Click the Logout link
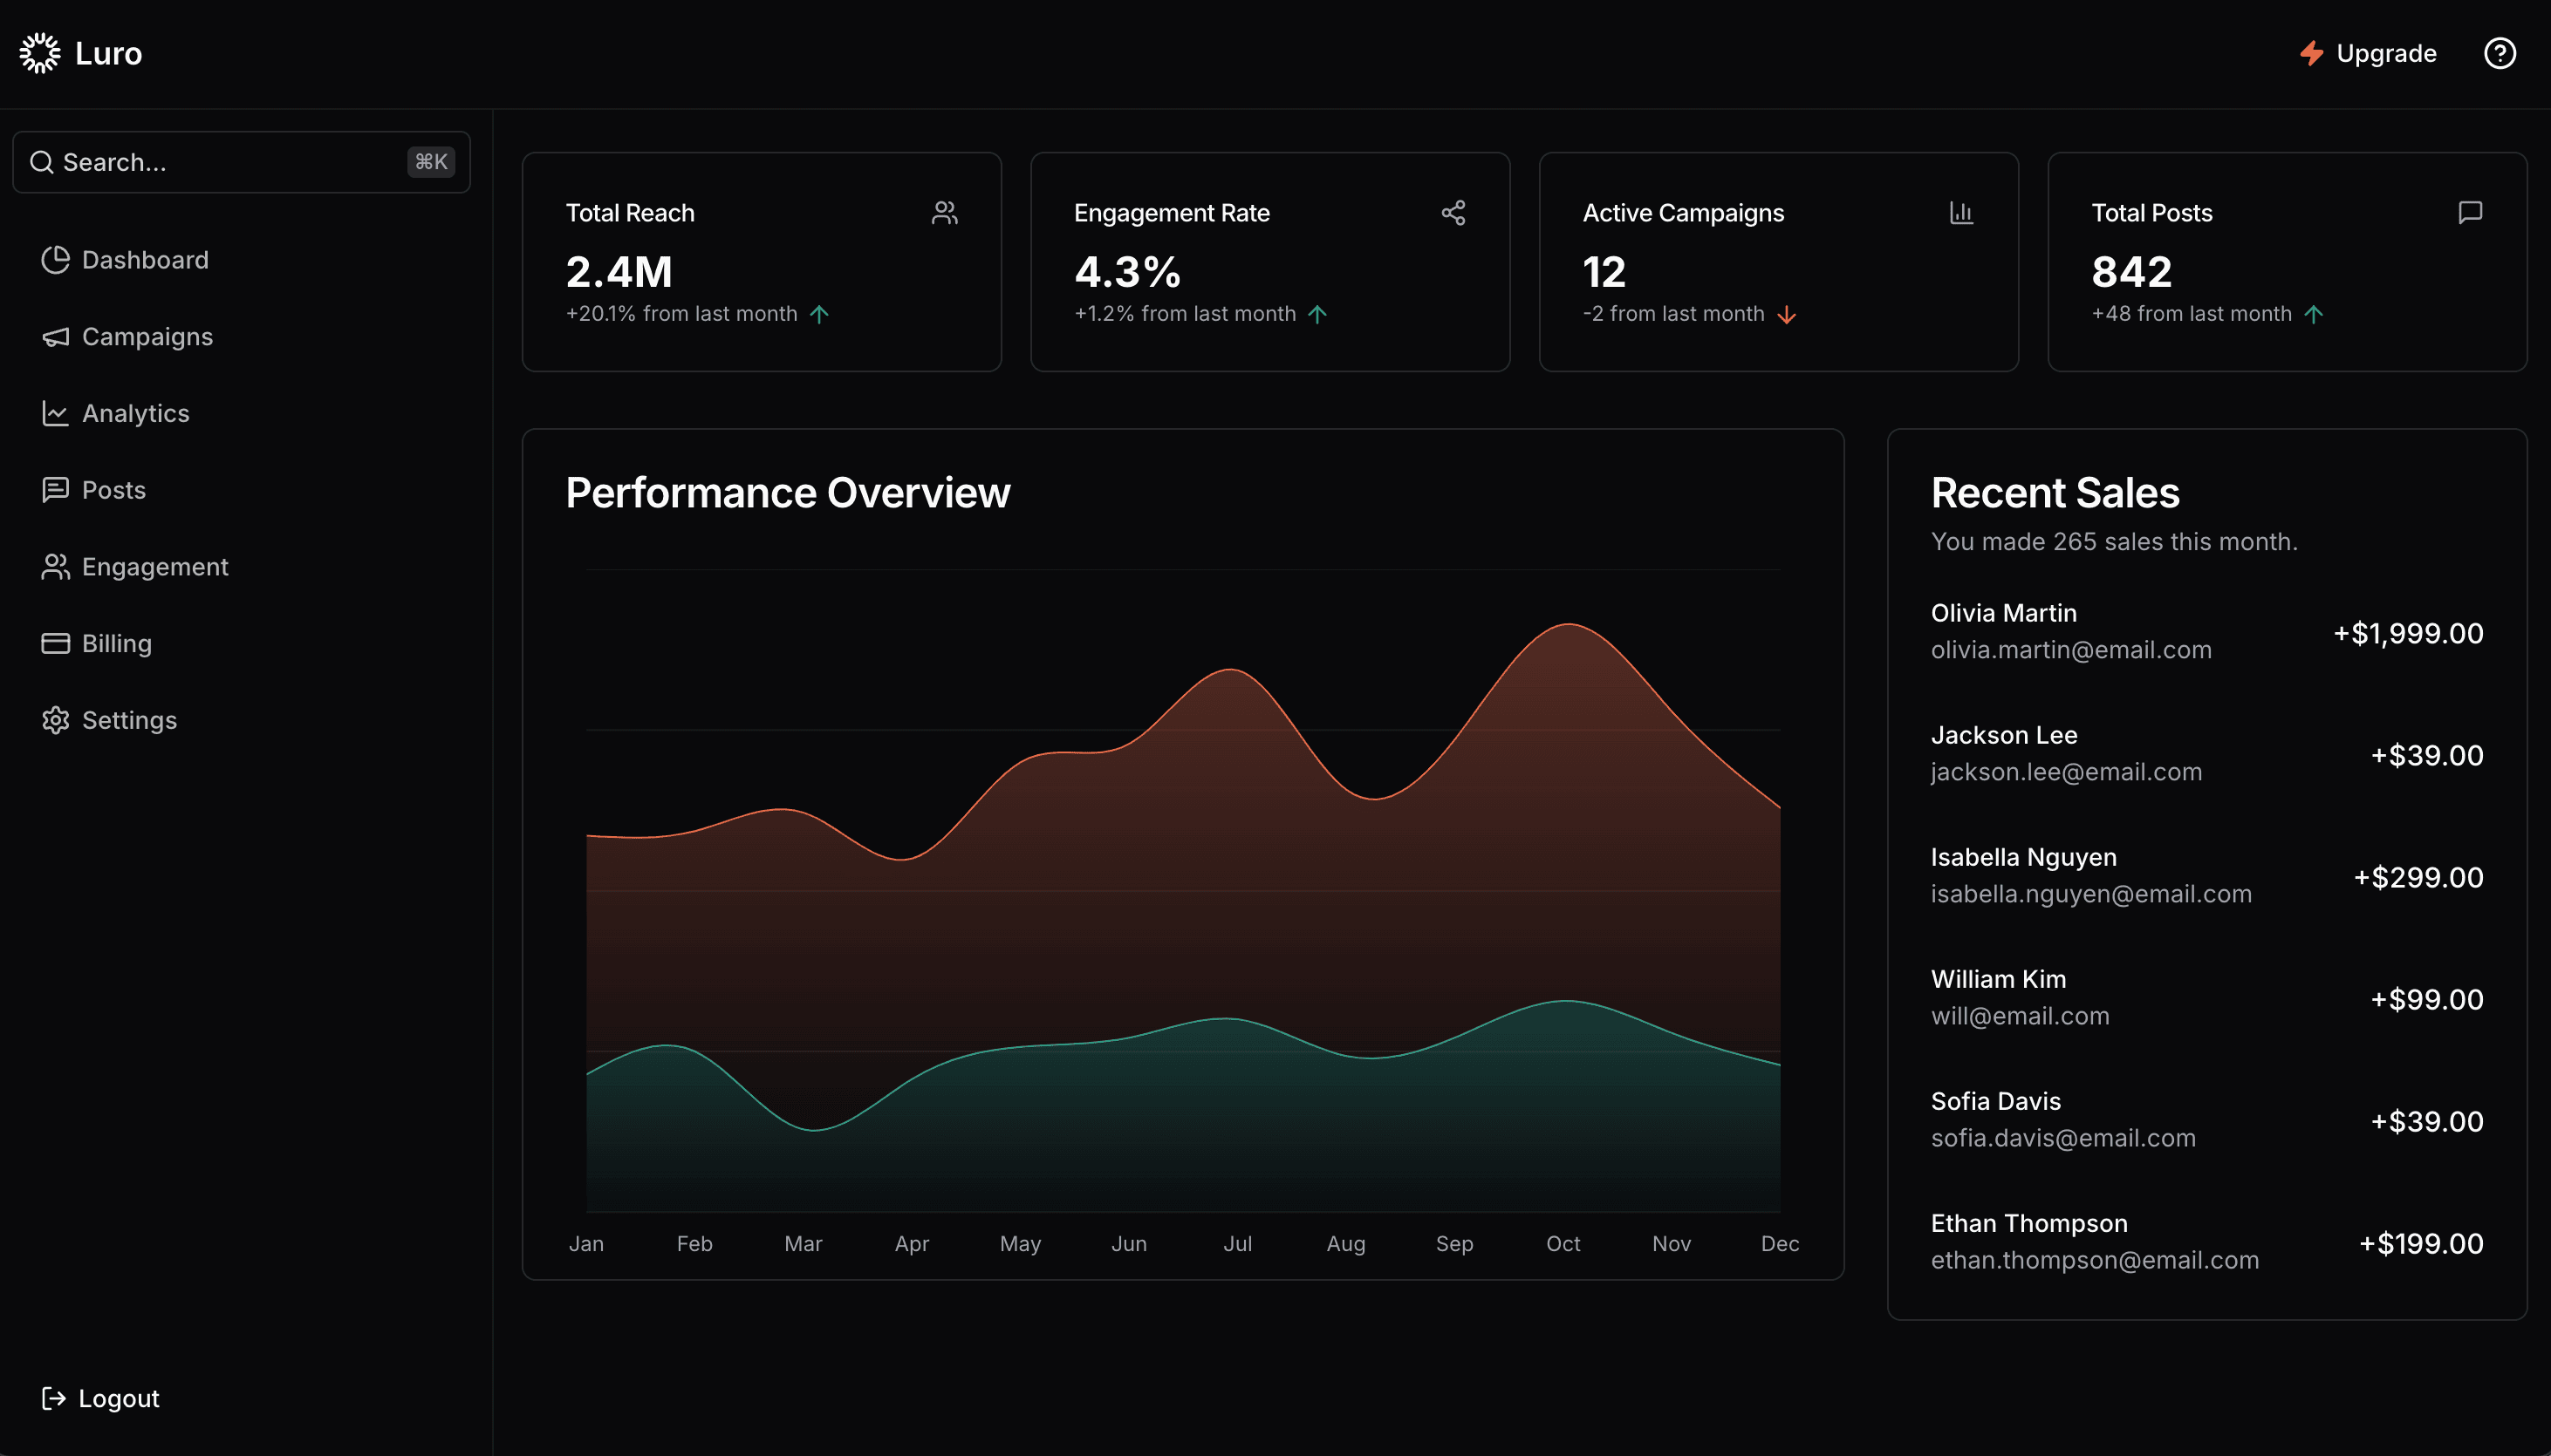Screen dimensions: 2551x1456 118,1397
